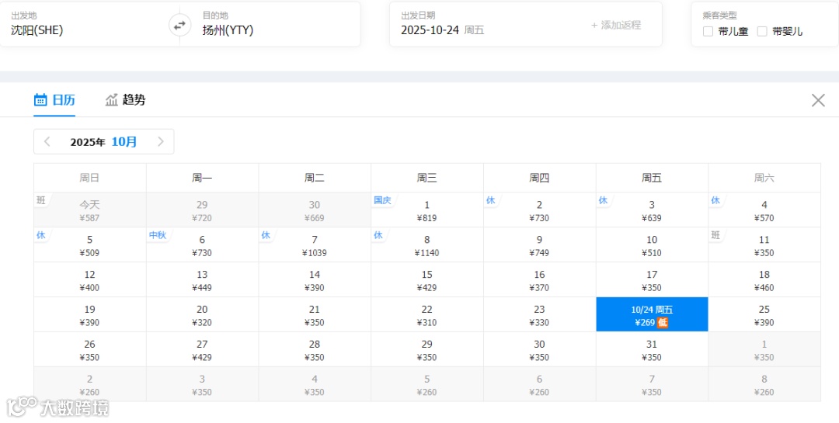The width and height of the screenshot is (839, 423).
Task: Select October 21 priced ¥350
Action: [315, 314]
